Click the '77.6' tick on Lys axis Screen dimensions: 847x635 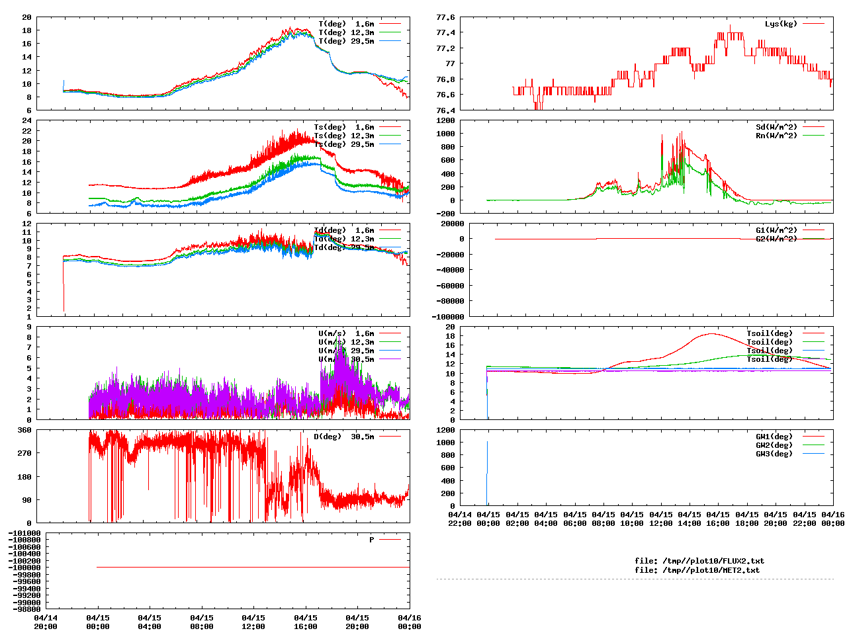coord(446,17)
